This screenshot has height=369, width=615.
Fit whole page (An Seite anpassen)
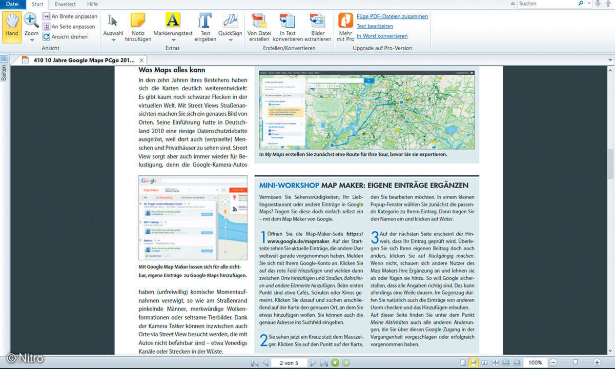(69, 27)
